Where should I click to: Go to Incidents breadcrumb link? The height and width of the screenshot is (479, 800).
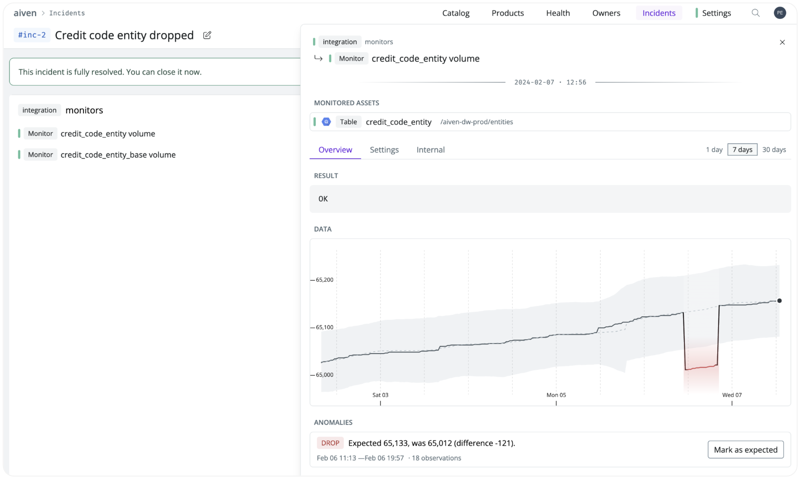(67, 13)
